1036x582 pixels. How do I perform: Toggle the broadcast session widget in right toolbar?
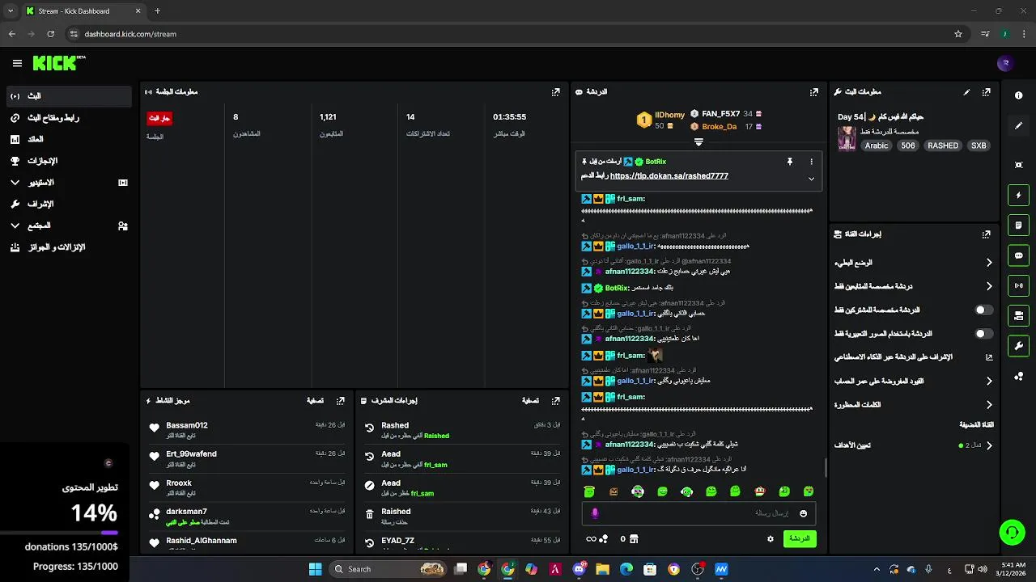(1018, 285)
